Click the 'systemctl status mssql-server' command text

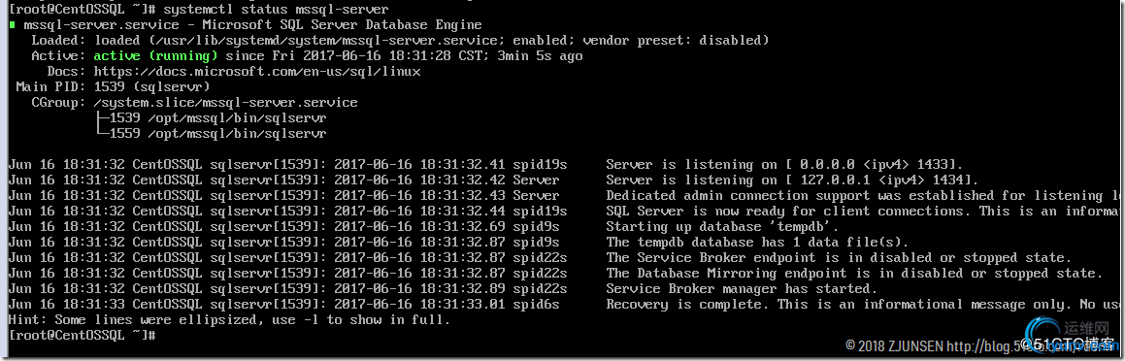coord(276,10)
